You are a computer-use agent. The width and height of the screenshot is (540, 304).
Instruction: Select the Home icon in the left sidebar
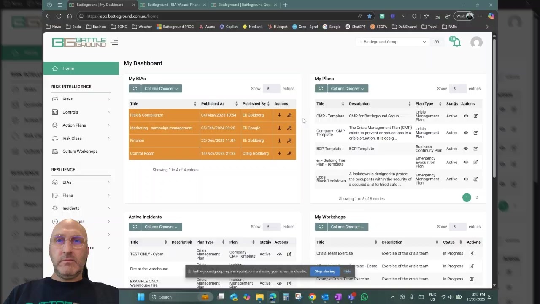59,68
